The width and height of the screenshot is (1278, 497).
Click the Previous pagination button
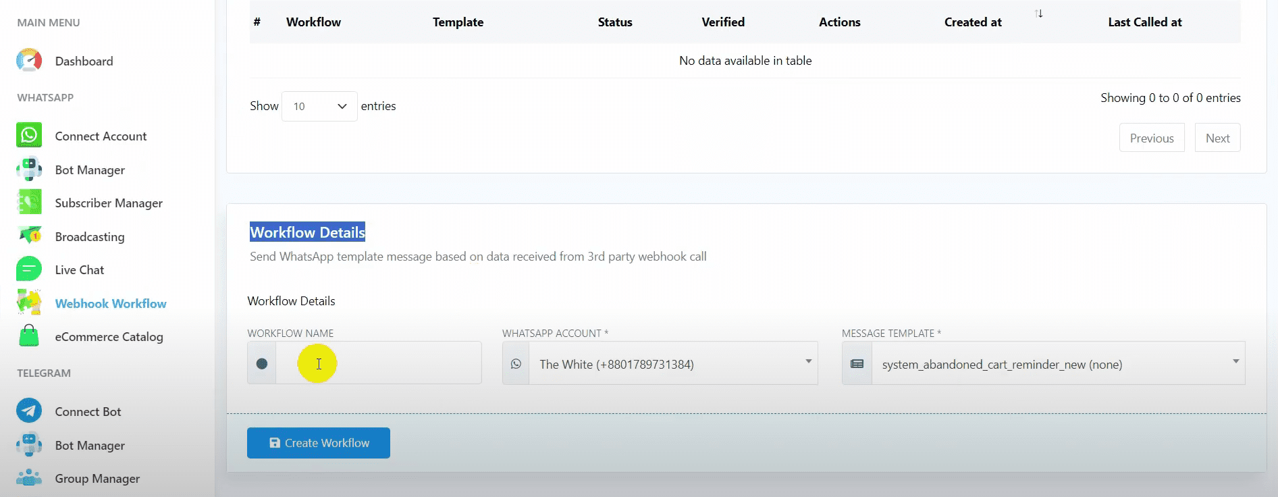click(1152, 138)
